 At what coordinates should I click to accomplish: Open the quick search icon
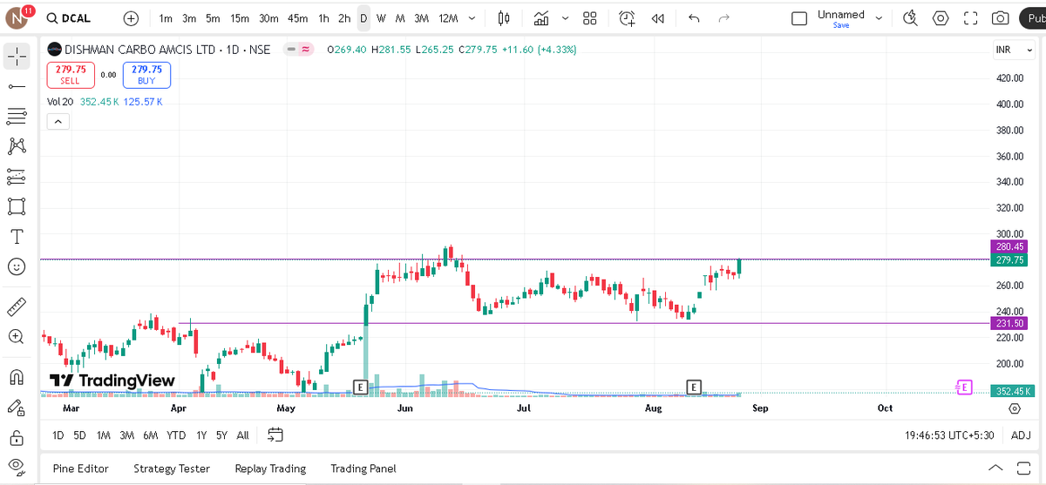click(x=911, y=18)
